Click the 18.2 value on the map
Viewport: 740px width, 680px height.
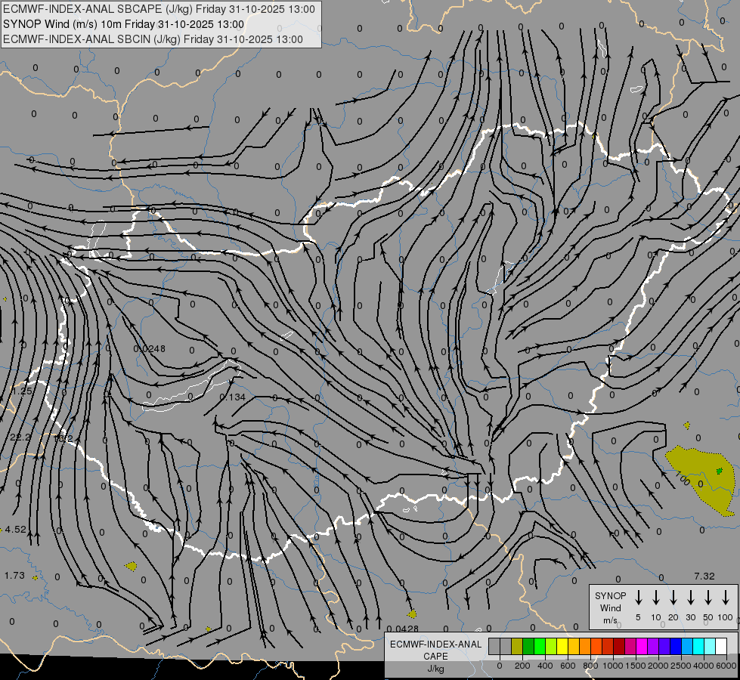63,439
